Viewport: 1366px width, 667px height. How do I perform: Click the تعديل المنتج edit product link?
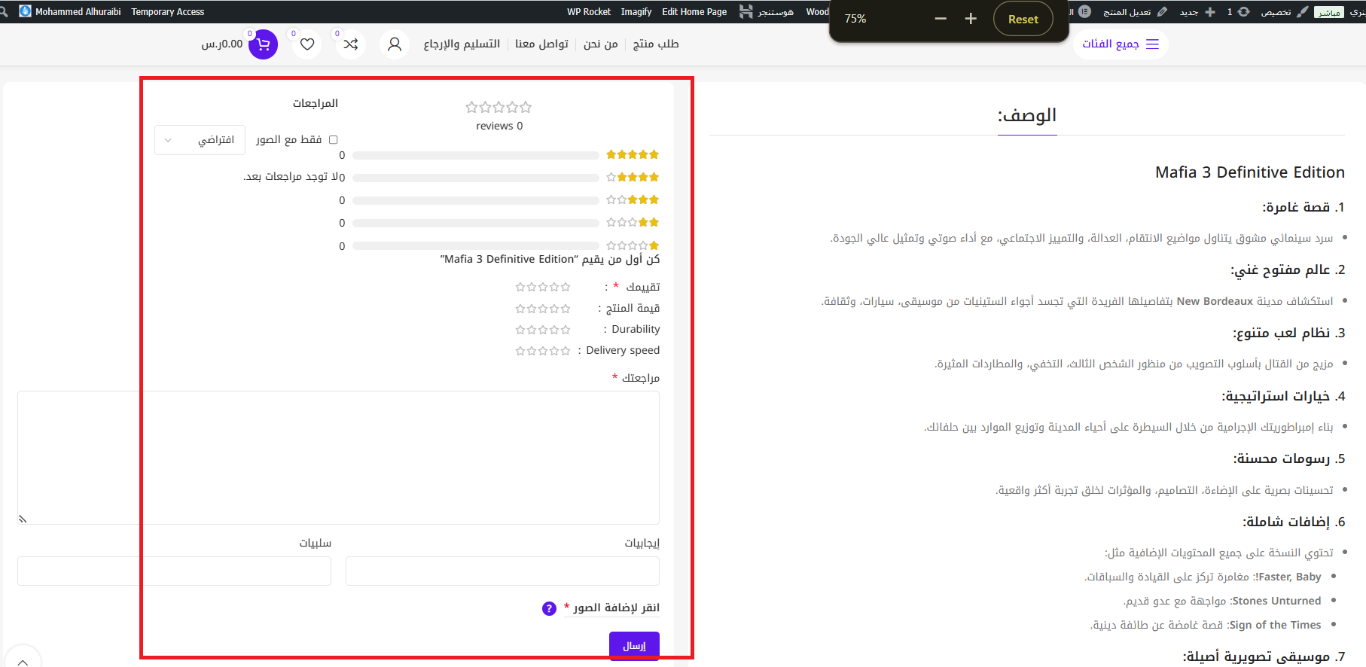click(1127, 11)
